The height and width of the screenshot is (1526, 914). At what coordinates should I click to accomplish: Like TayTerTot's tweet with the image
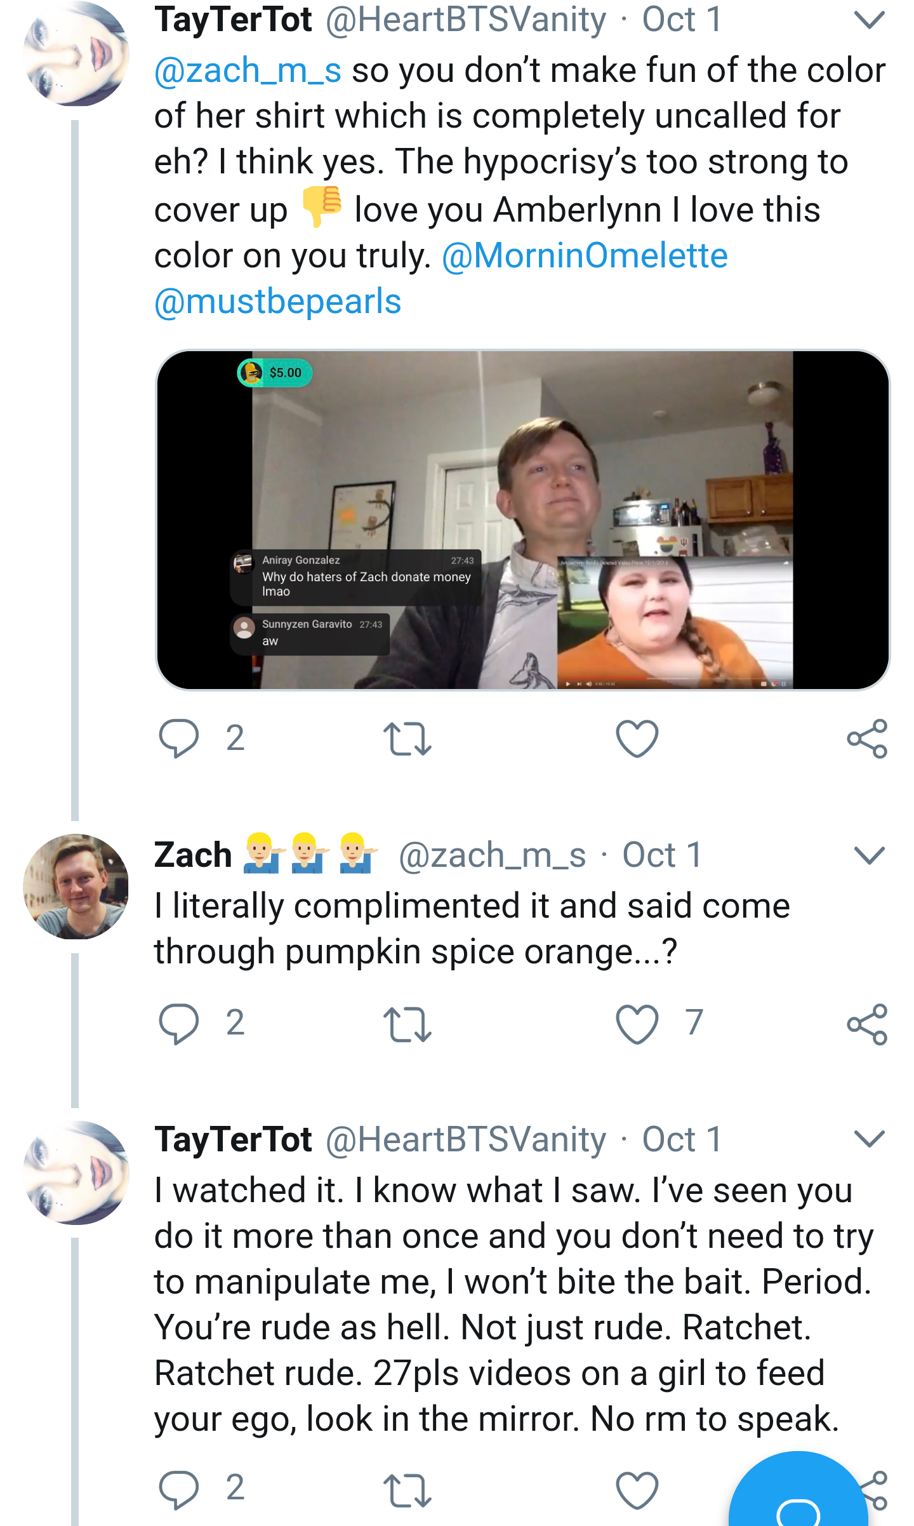[x=637, y=739]
